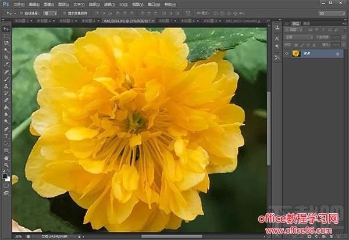Select the Pen tool
This screenshot has width=349, height=240.
6,128
